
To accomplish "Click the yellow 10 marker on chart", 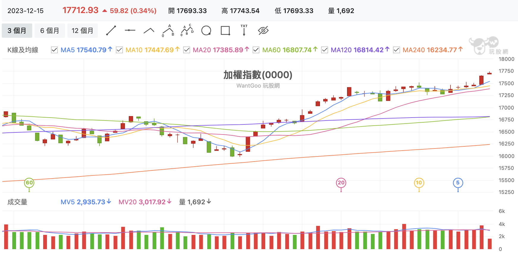I will (419, 183).
